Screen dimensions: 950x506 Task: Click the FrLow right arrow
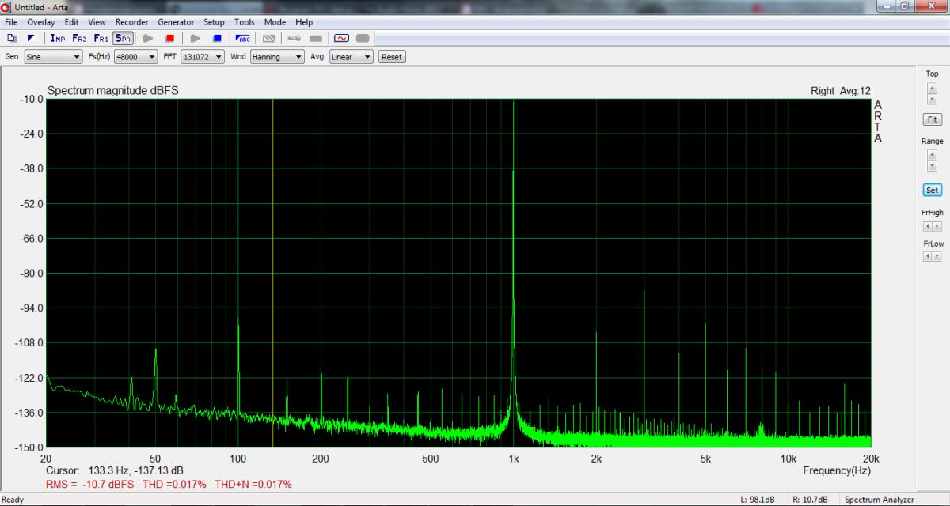click(x=937, y=257)
